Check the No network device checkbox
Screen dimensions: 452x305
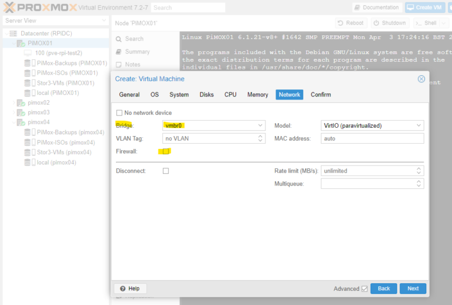click(x=119, y=112)
